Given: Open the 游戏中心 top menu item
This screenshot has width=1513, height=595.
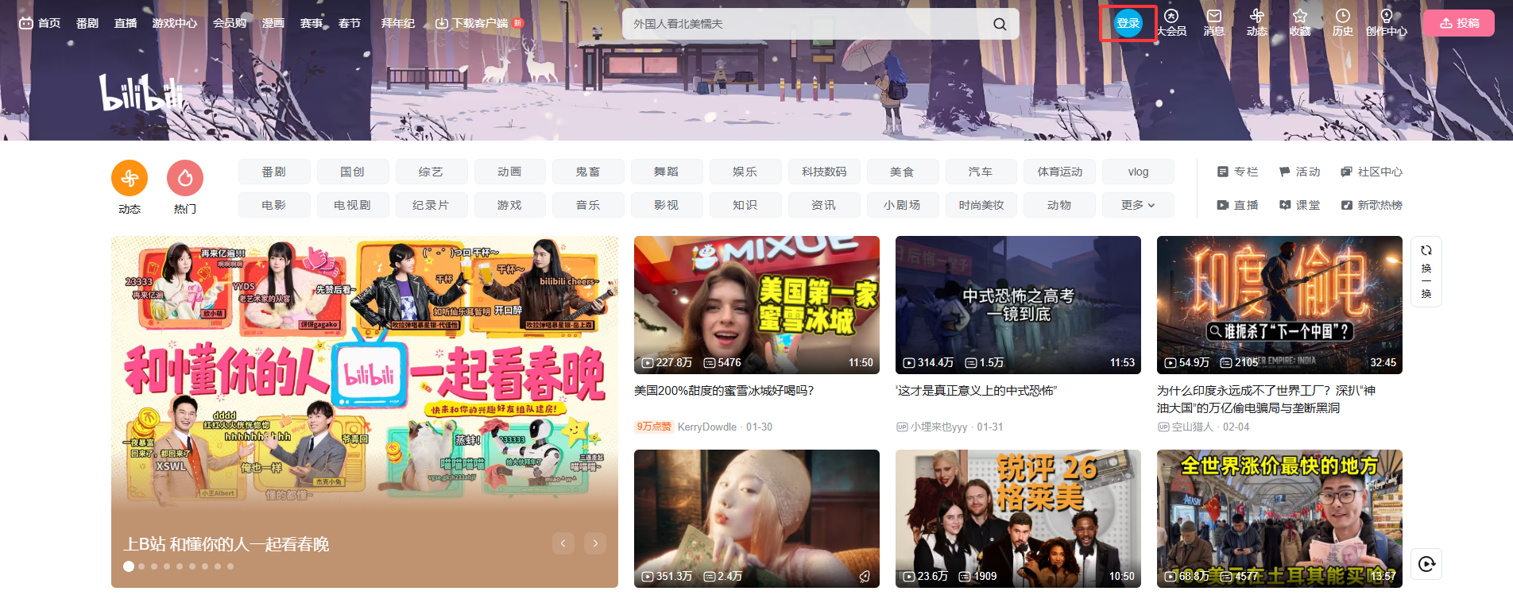Looking at the screenshot, I should click(x=174, y=23).
